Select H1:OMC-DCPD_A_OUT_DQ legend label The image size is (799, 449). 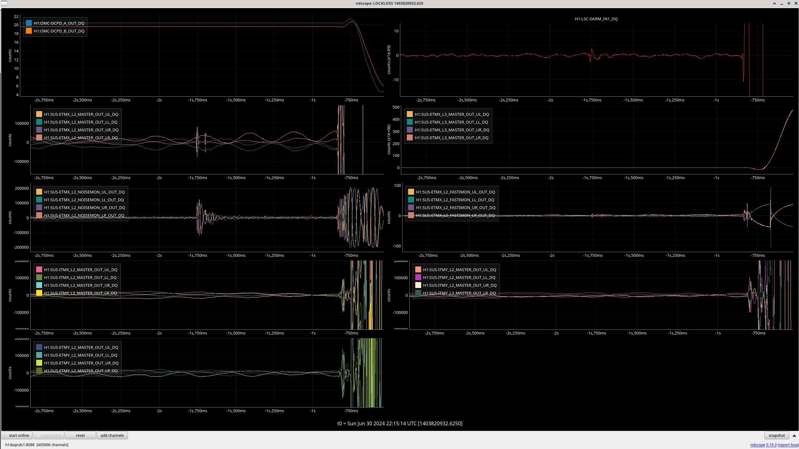coord(59,23)
